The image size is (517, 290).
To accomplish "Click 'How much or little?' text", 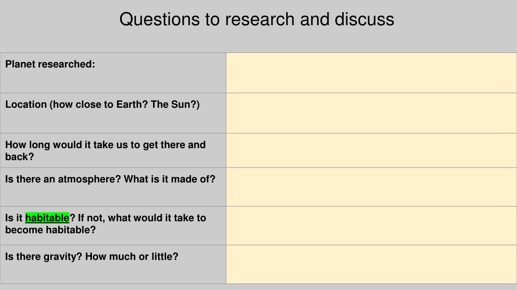I will (132, 256).
